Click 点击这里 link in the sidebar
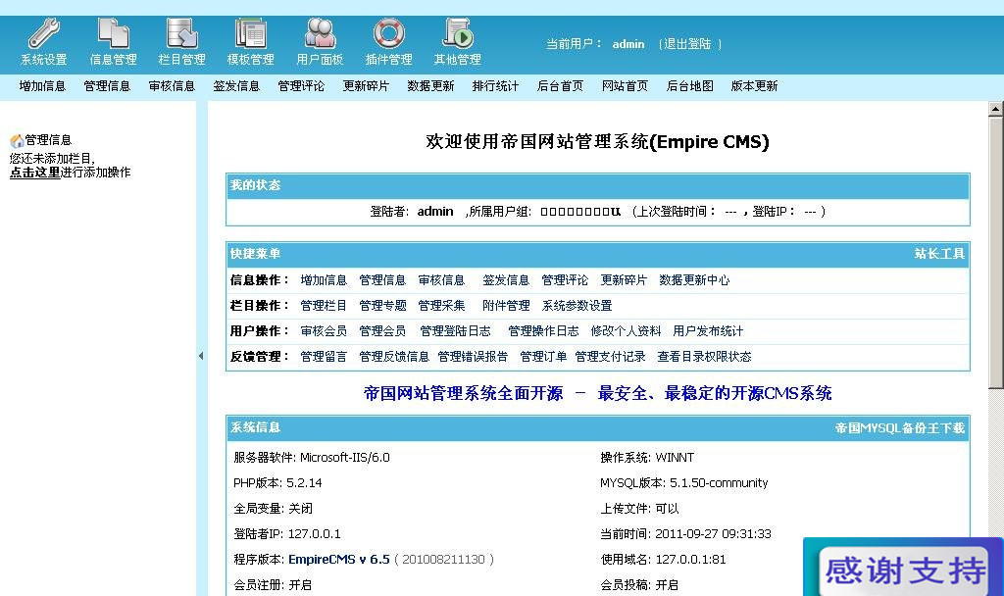 click(34, 173)
